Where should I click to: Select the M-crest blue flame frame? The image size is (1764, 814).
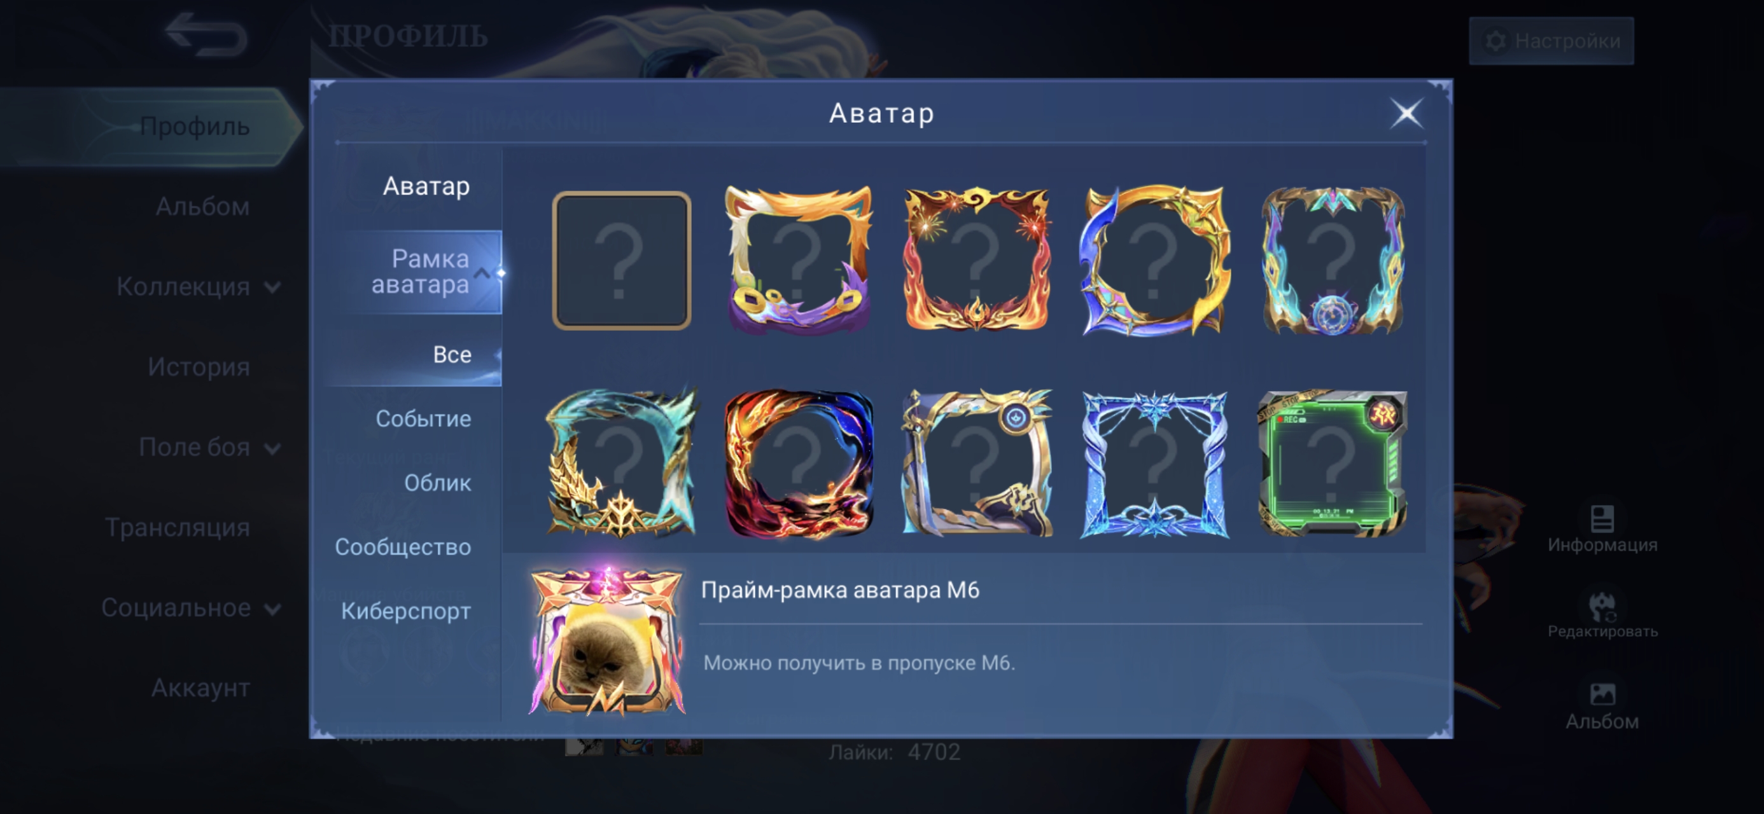(x=1333, y=260)
